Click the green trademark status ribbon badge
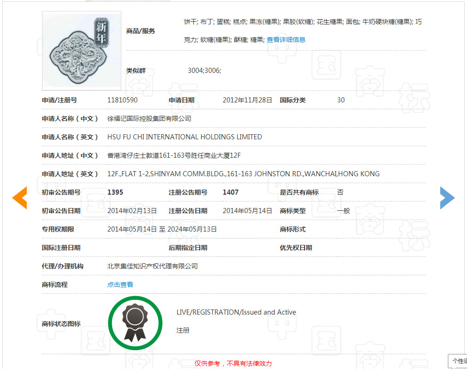This screenshot has width=467, height=369. (x=135, y=323)
